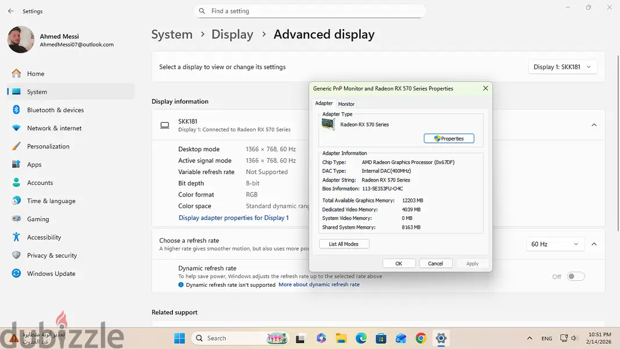Open Microsoft Store from the taskbar
The height and width of the screenshot is (349, 620).
[381, 339]
